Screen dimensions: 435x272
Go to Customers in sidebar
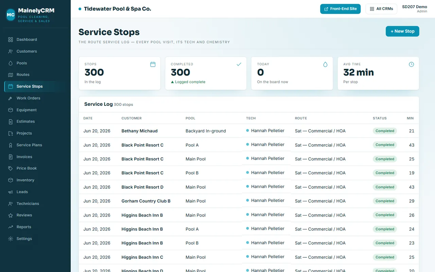click(35, 51)
